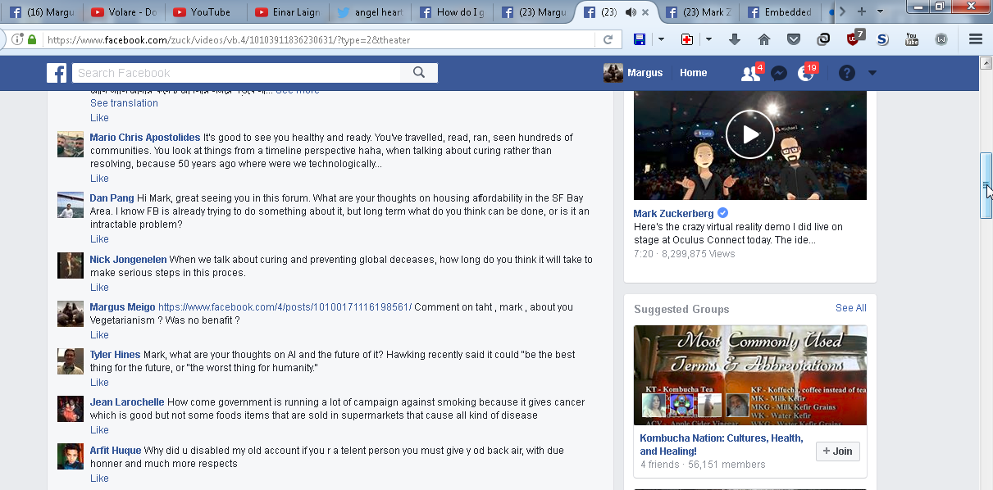Switch to the 'How do I g' tab
This screenshot has height=490, width=993.
coord(452,12)
